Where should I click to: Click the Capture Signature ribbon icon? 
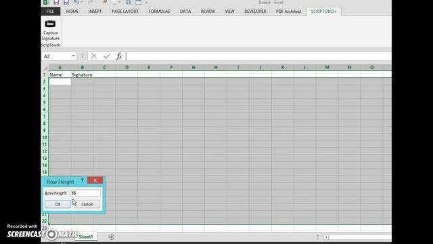click(x=50, y=24)
